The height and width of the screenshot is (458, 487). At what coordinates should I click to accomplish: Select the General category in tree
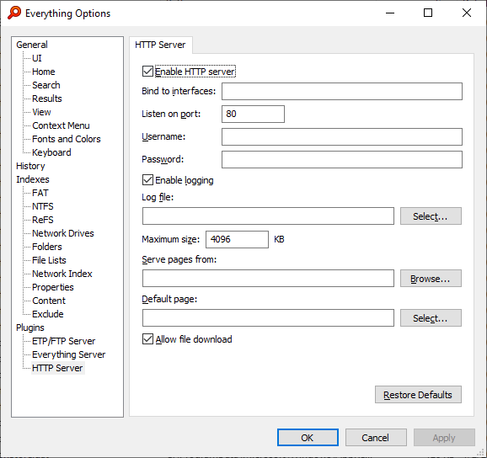click(32, 45)
